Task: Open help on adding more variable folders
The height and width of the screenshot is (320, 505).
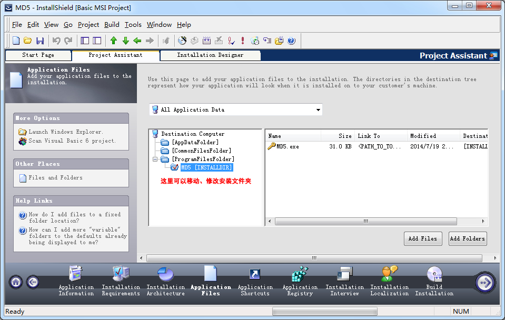Action: 77,236
